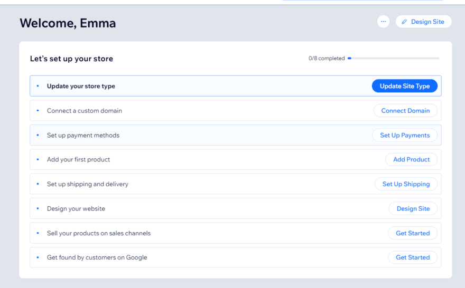This screenshot has width=465, height=288.
Task: Select the Update your store type step
Action: coord(236,86)
